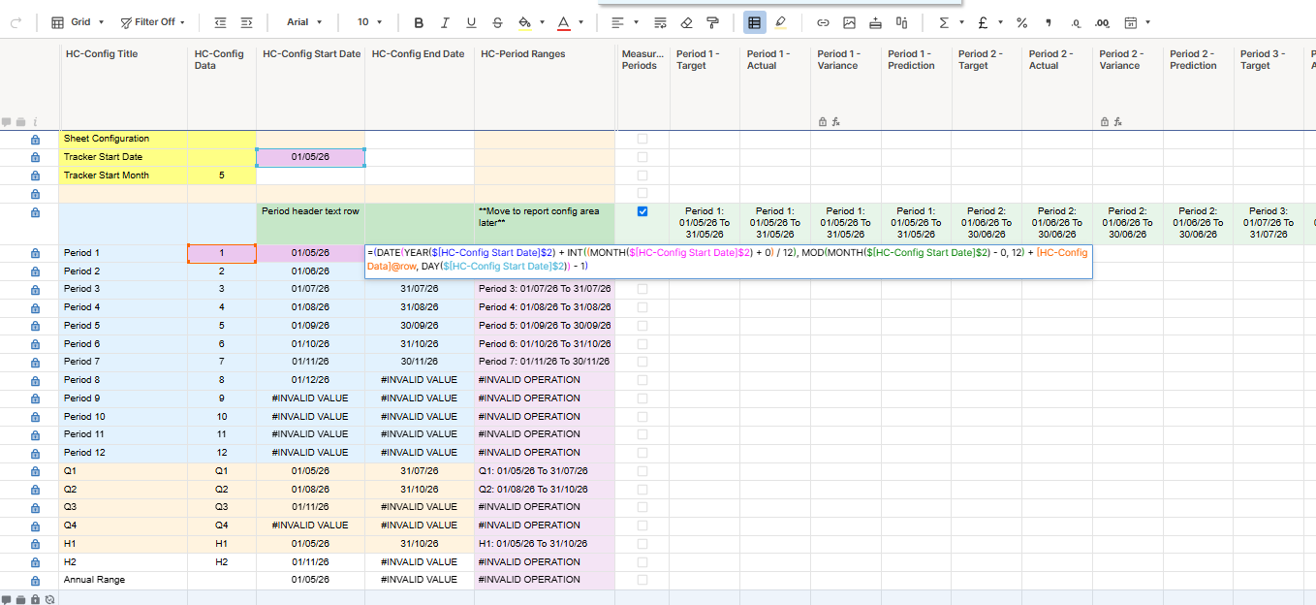Check the Sheet Configuration row checkbox

click(642, 139)
